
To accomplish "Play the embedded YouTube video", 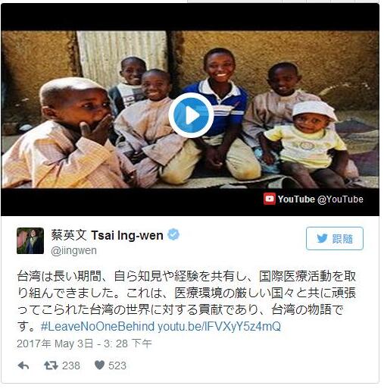I will (x=191, y=115).
